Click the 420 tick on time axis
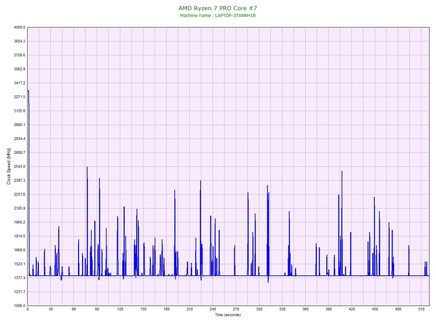The width and height of the screenshot is (436, 326). click(352, 309)
